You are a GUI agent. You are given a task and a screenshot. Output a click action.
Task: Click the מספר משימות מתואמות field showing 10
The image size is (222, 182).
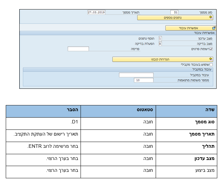pyautogui.click(x=144, y=80)
